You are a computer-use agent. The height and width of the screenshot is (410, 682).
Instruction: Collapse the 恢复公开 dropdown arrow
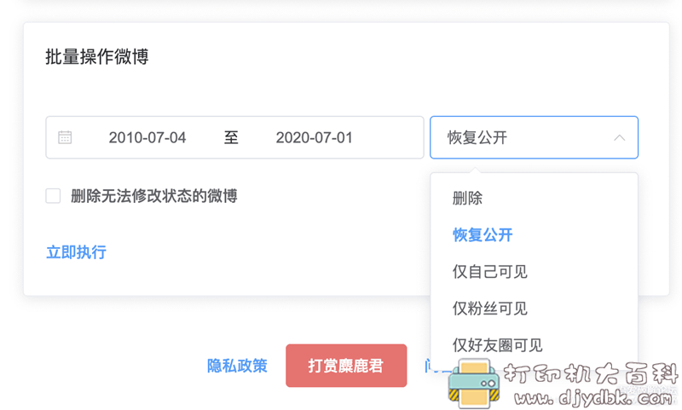pos(620,138)
